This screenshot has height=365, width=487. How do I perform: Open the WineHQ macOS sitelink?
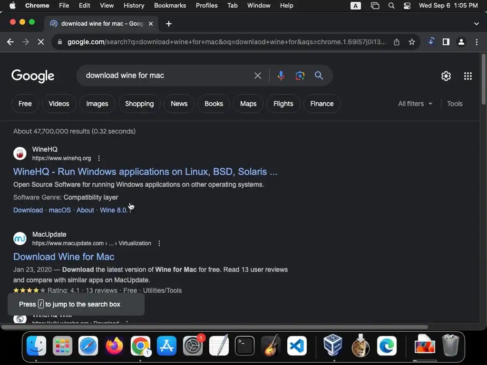pos(59,210)
